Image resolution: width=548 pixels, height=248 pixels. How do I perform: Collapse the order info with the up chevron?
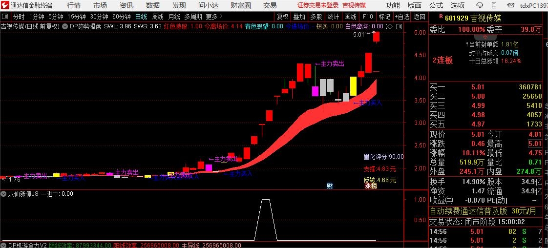(x=485, y=37)
